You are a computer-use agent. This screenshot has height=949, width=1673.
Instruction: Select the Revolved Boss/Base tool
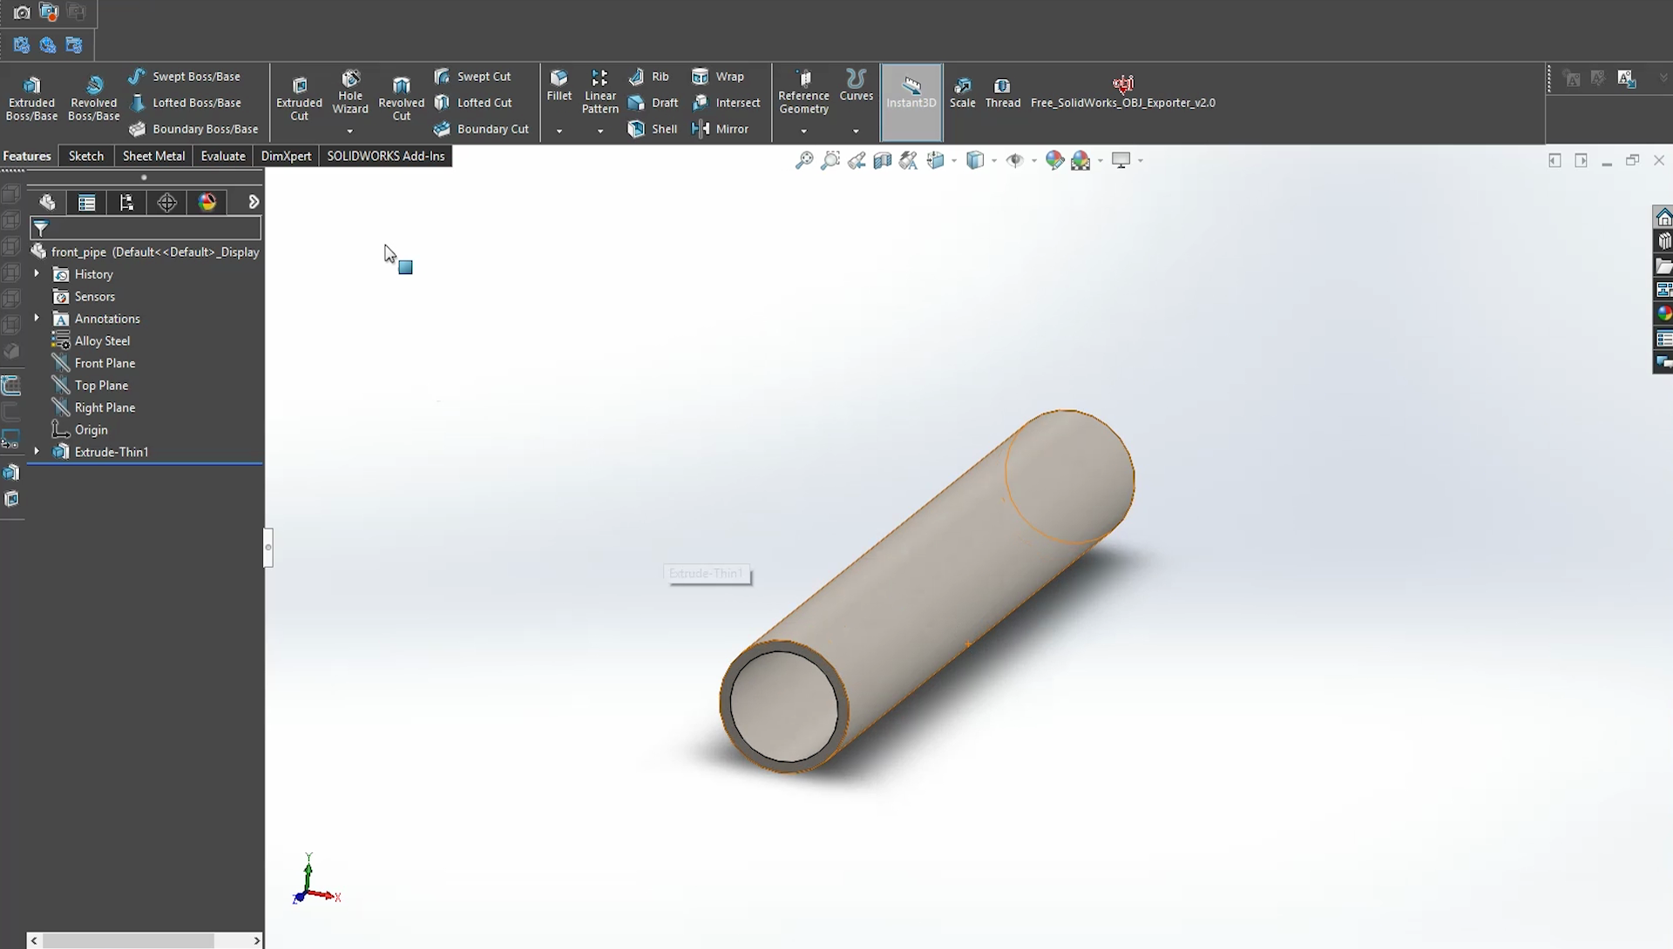tap(94, 98)
